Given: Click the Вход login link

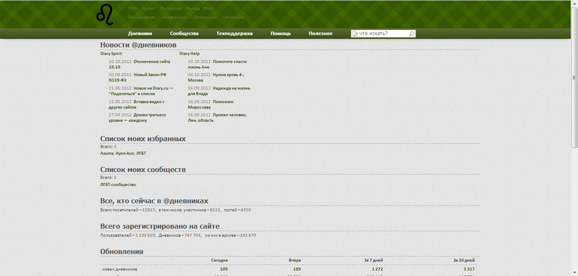Looking at the screenshot, I should (x=208, y=8).
